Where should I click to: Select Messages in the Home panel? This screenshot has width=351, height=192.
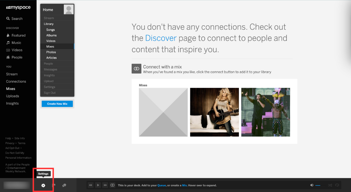click(x=57, y=69)
